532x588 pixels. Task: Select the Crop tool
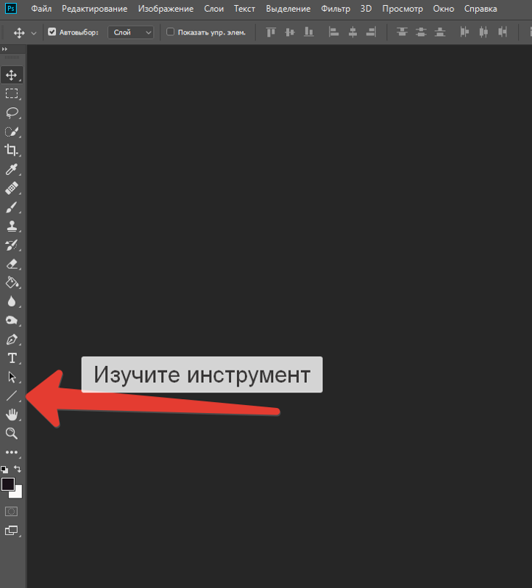coord(12,151)
